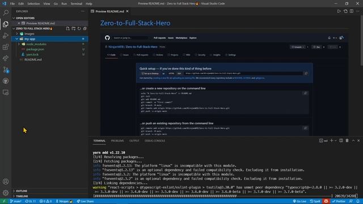Click Go Live in status bar
The image size is (363, 204).
click(299, 201)
